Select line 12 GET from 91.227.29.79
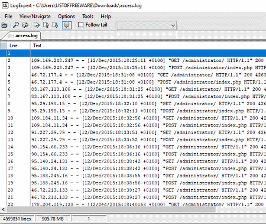Screen dimensions: 266x224 click(x=133, y=132)
